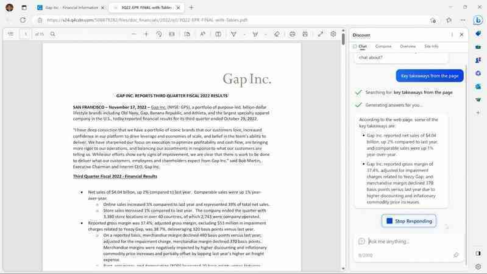The height and width of the screenshot is (274, 487).
Task: Open the page view options icon
Action: click(x=187, y=34)
